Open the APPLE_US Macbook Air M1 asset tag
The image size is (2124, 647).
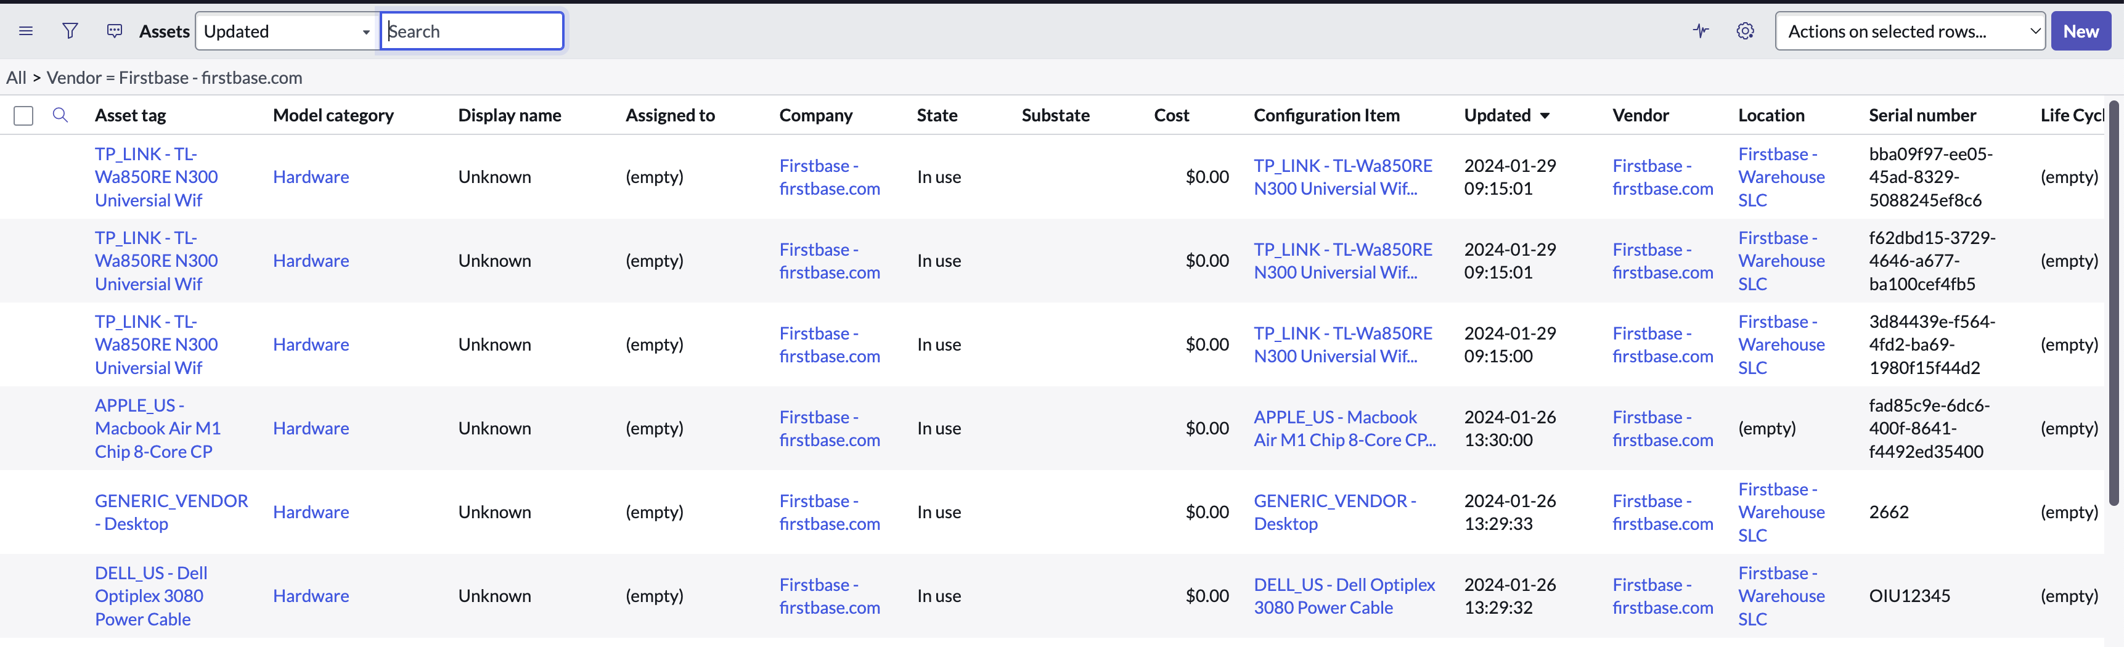[158, 429]
